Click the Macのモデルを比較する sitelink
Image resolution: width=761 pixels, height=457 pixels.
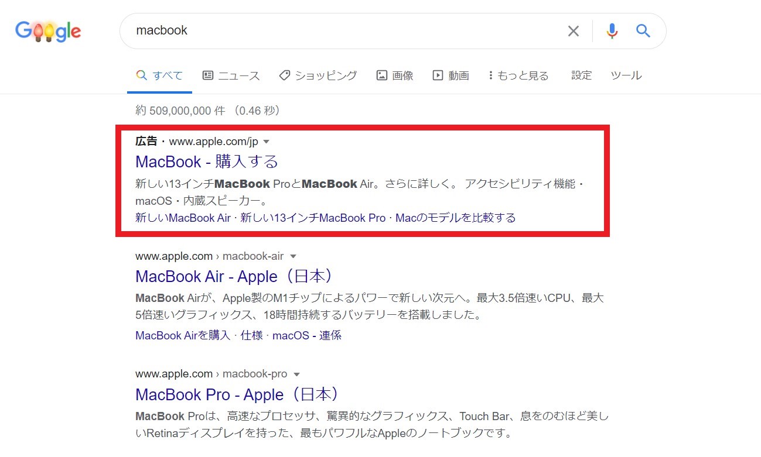pyautogui.click(x=456, y=218)
